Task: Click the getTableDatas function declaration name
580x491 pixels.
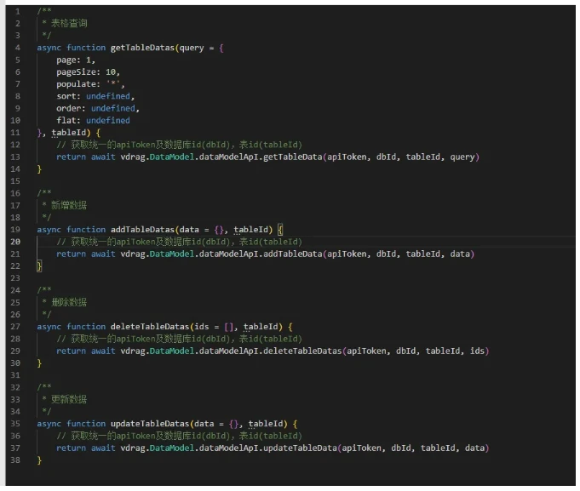Action: coord(142,48)
